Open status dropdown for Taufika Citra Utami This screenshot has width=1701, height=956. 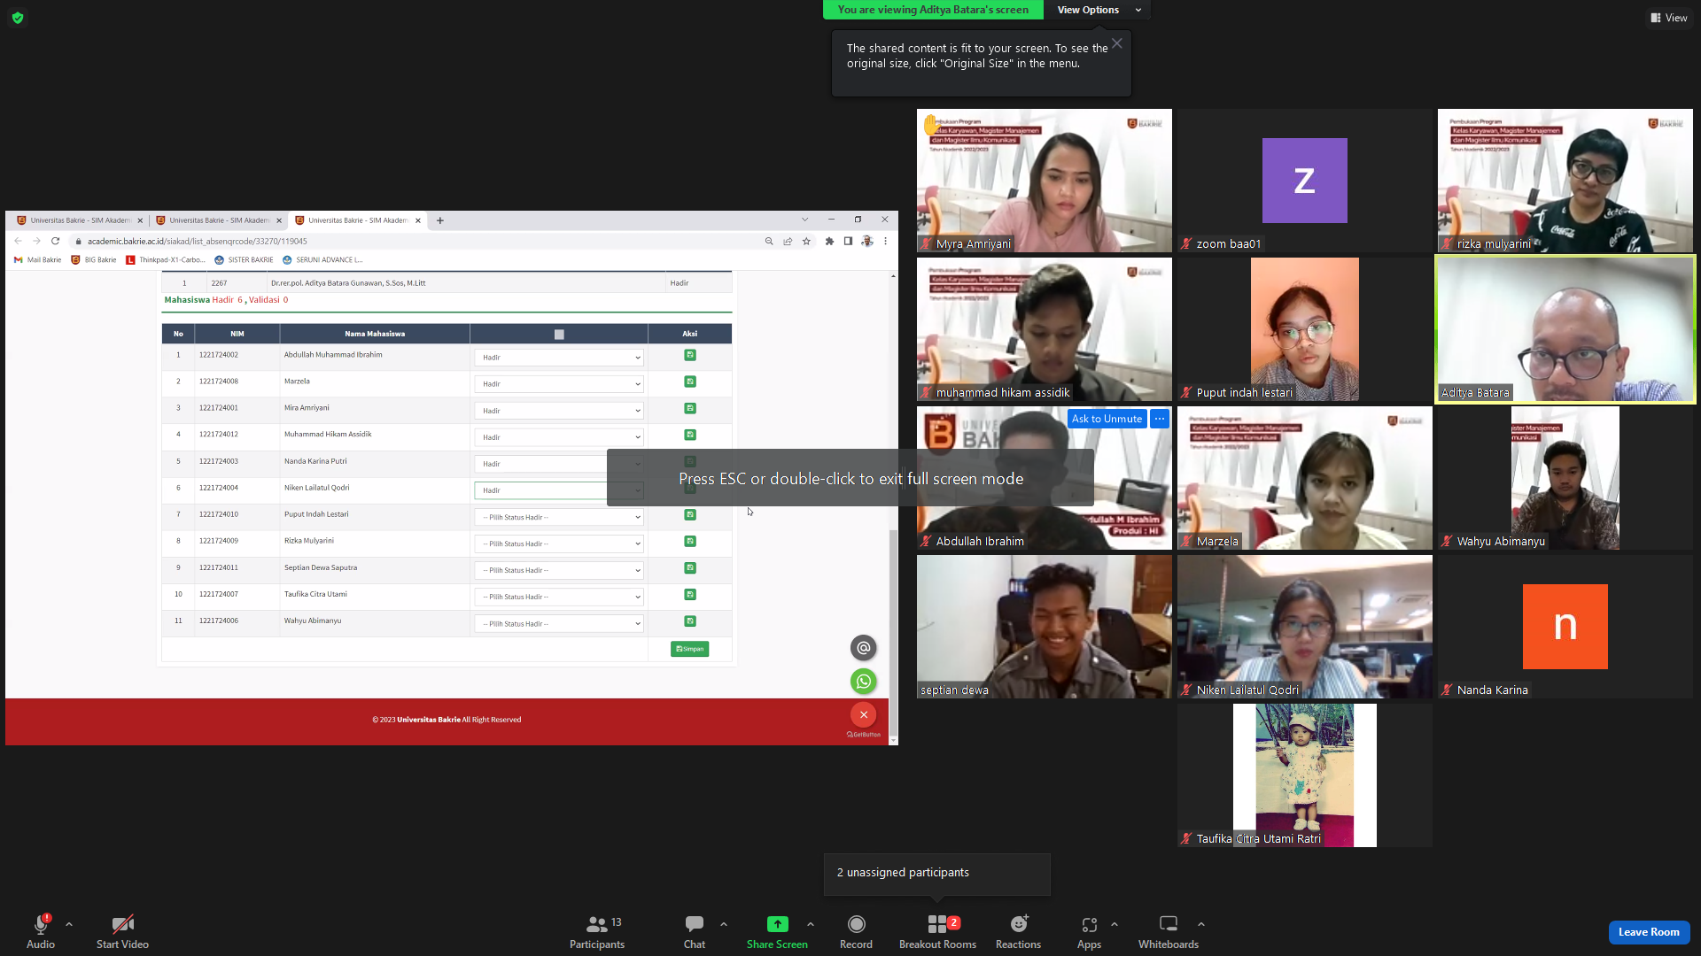(559, 597)
